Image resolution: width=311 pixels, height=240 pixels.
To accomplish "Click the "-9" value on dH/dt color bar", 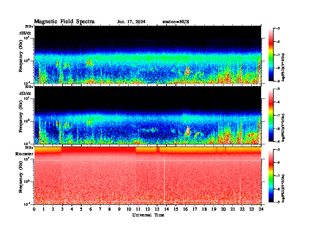I will tap(278, 81).
